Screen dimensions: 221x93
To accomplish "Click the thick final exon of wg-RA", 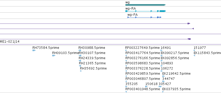I will [x=163, y=11].
